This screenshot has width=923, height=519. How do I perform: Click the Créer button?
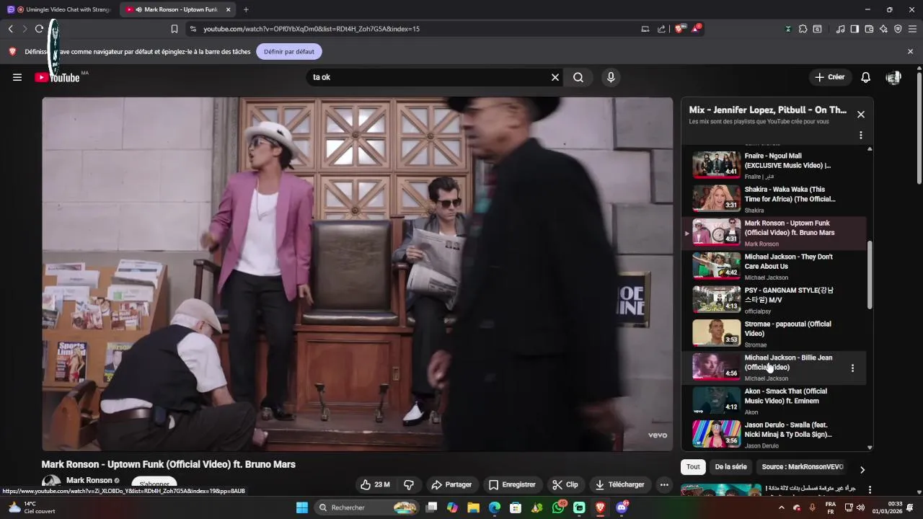pyautogui.click(x=830, y=77)
